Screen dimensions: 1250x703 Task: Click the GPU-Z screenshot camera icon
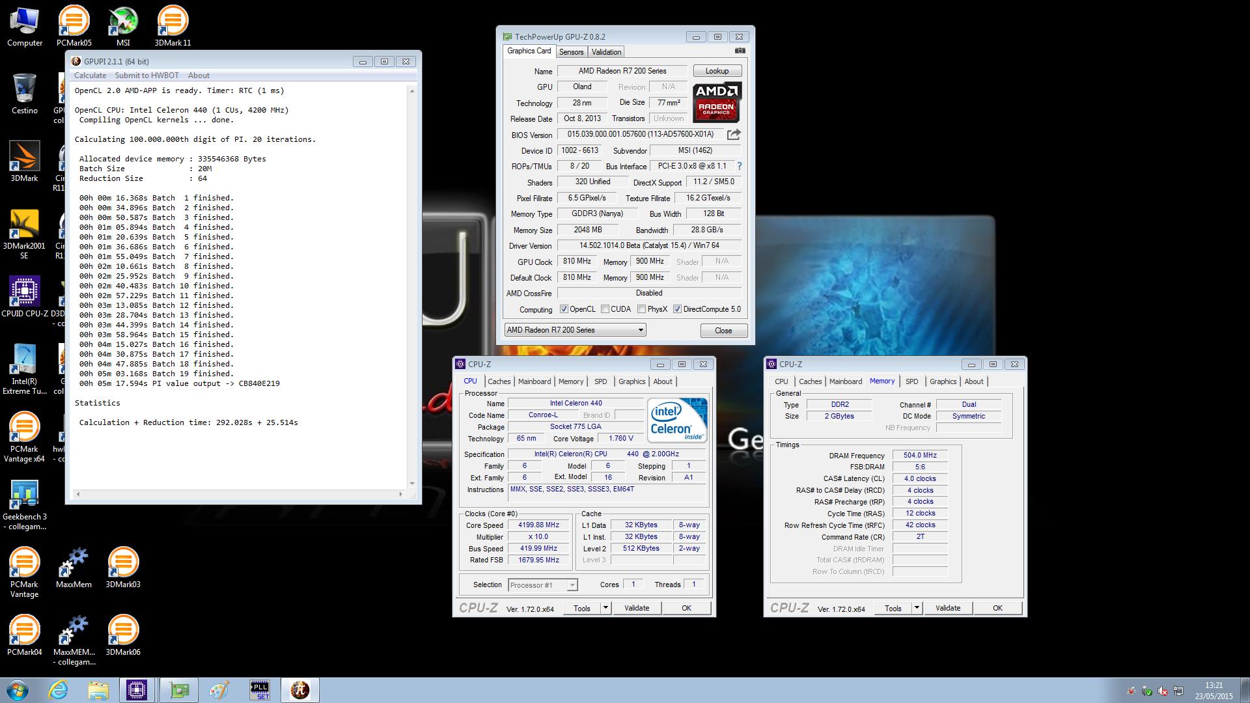point(740,51)
